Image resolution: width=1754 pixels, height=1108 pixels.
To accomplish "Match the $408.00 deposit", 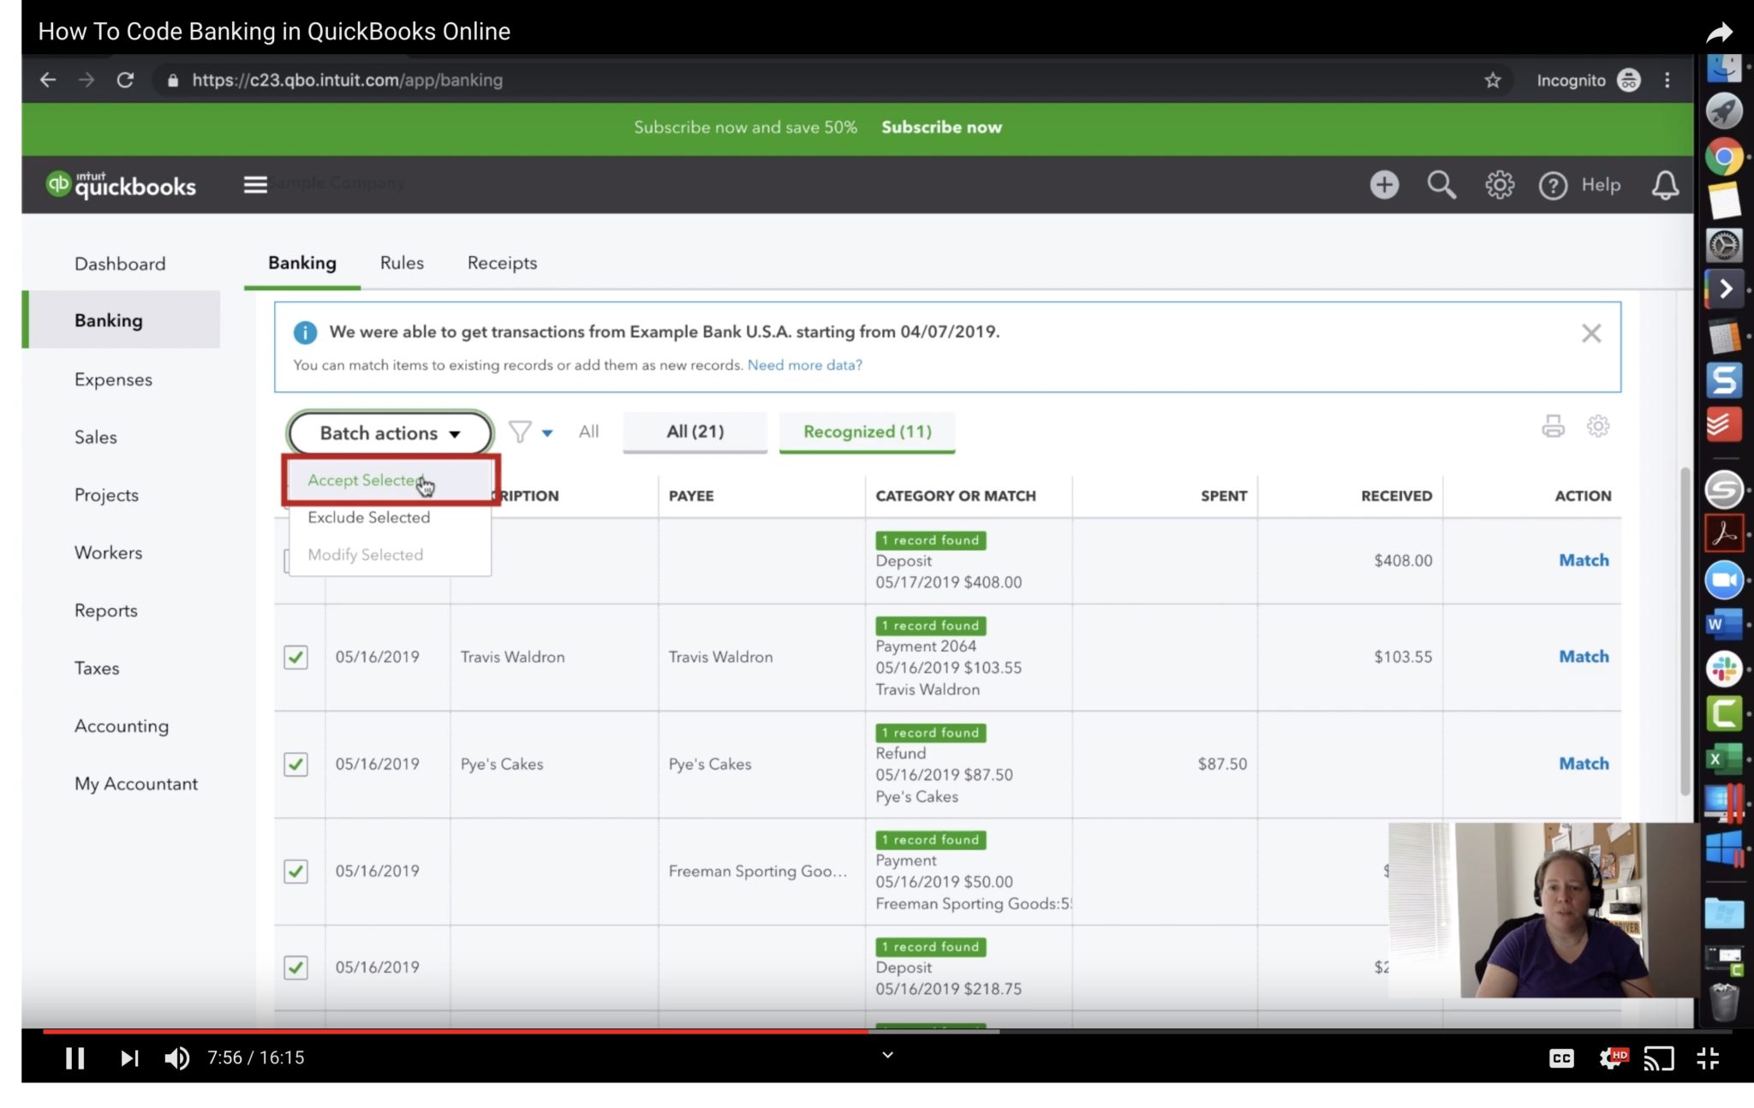I will click(x=1584, y=560).
